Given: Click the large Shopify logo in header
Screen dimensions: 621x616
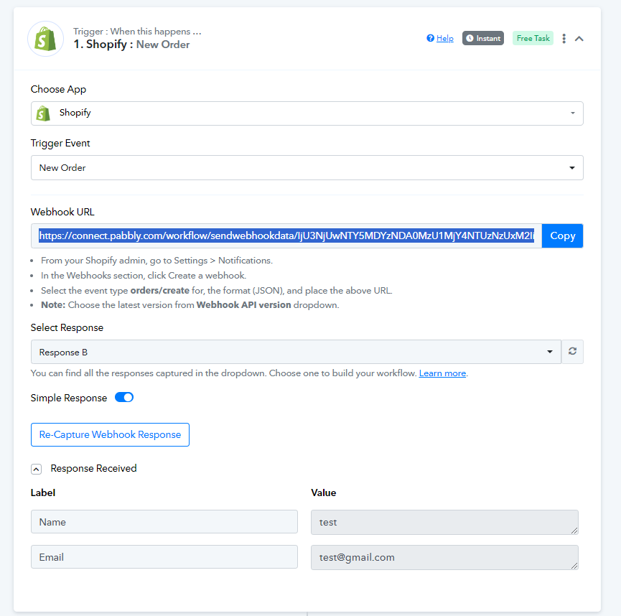Looking at the screenshot, I should coord(45,39).
